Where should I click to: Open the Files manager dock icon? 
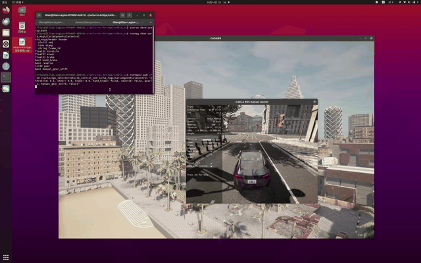click(x=6, y=33)
